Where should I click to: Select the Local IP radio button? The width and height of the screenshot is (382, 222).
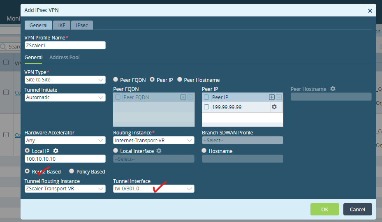[x=27, y=150]
